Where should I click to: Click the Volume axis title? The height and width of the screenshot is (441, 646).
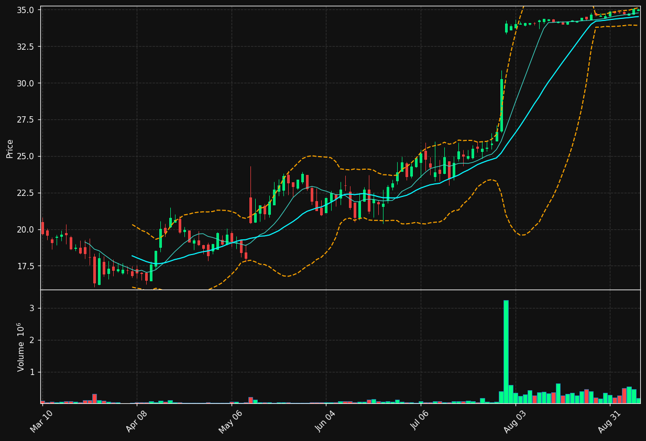21,347
